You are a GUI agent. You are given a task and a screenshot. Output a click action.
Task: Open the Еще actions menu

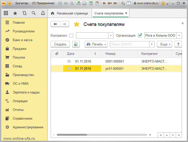(165, 44)
